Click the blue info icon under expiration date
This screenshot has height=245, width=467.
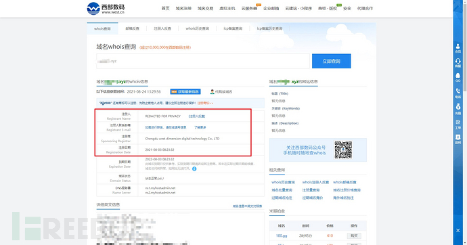coord(194,169)
